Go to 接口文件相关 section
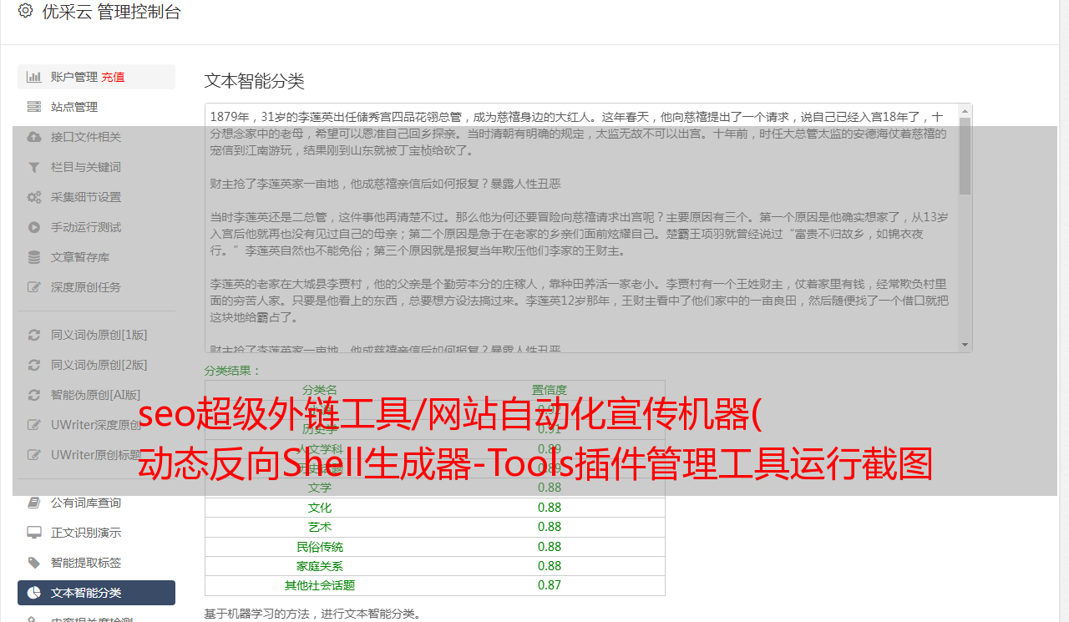 pos(96,137)
